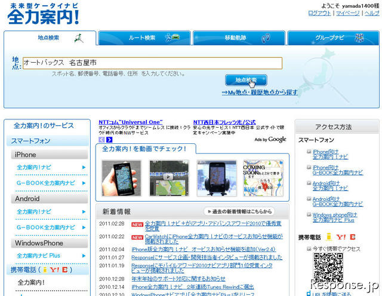Click the Y! icon in アクセス方法 panel
The image size is (382, 296).
[x=341, y=237]
